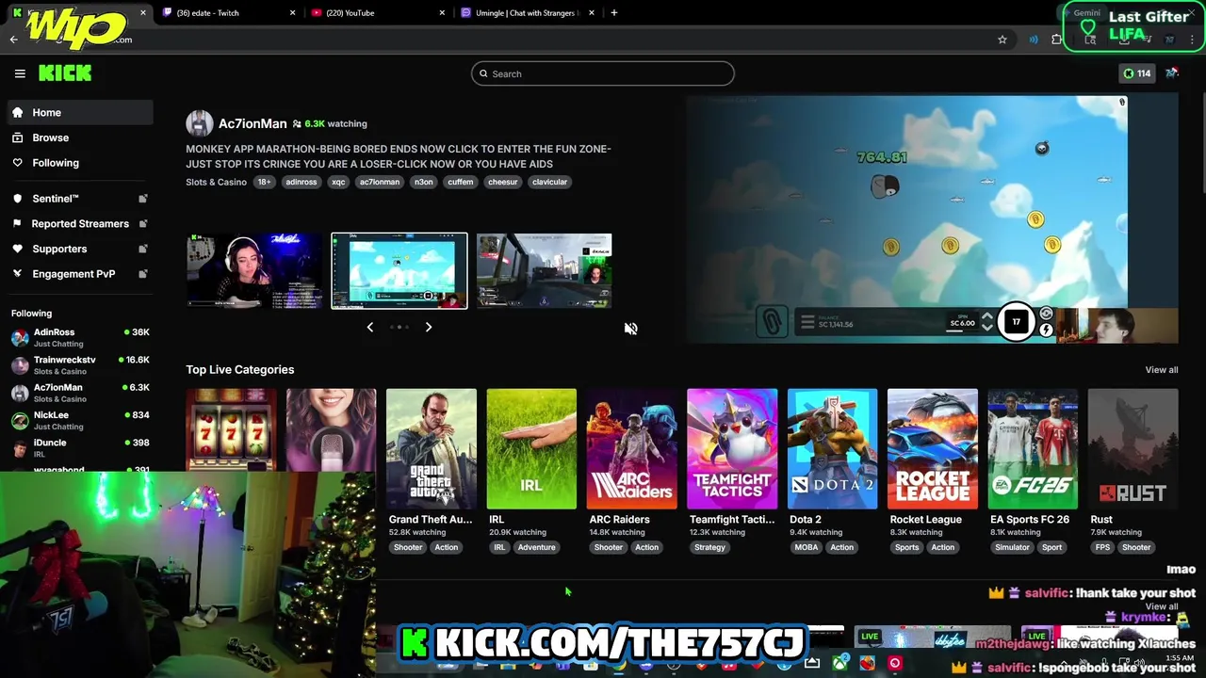Click external-link icon next to Engagement PvP
1206x678 pixels.
click(143, 274)
